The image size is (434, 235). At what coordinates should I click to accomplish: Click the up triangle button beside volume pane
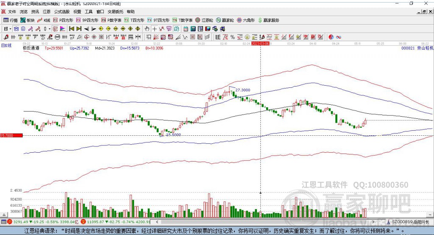tap(4, 215)
